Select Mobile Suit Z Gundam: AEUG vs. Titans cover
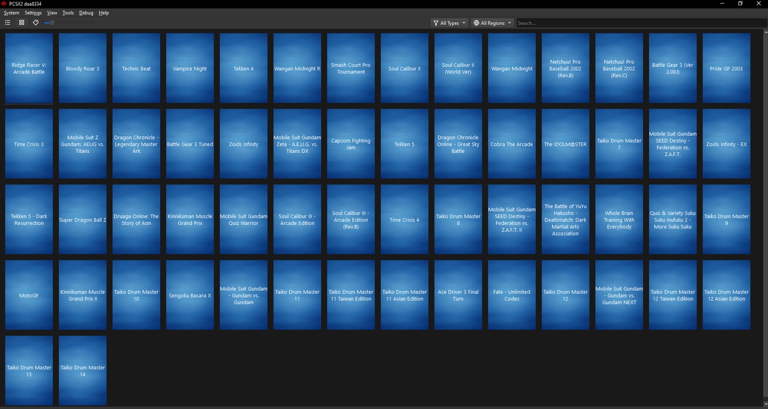 point(83,144)
